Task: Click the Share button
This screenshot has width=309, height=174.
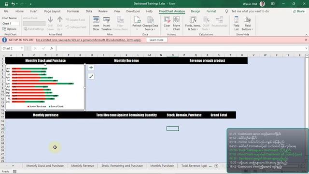Action: click(299, 11)
